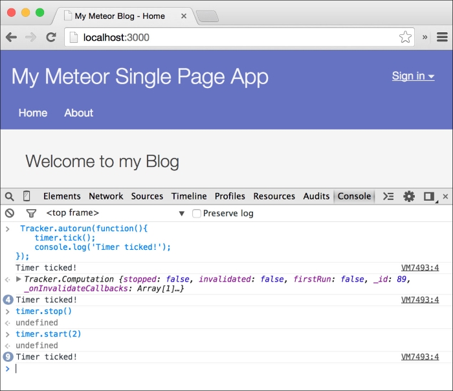This screenshot has width=453, height=391.
Task: Expand the Tracker.Computation object
Action: point(19,279)
